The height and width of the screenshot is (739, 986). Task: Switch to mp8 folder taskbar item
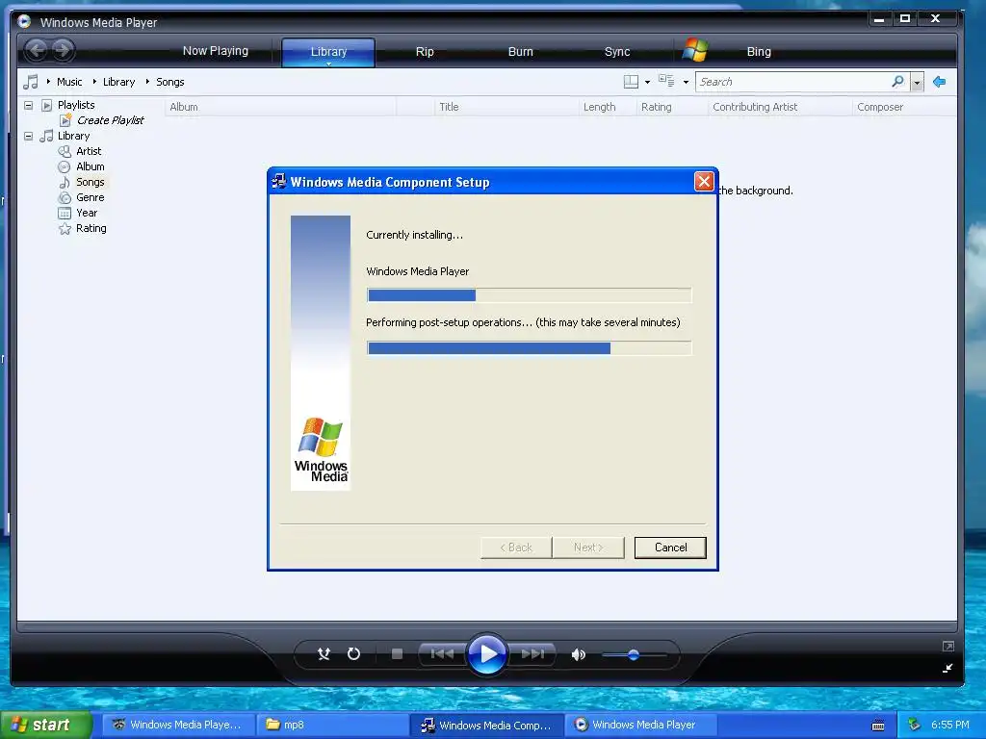point(332,725)
